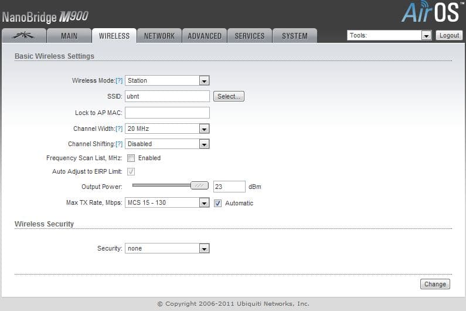Click the Select... button next to SSID
Screen dimensions: 466x311
229,96
